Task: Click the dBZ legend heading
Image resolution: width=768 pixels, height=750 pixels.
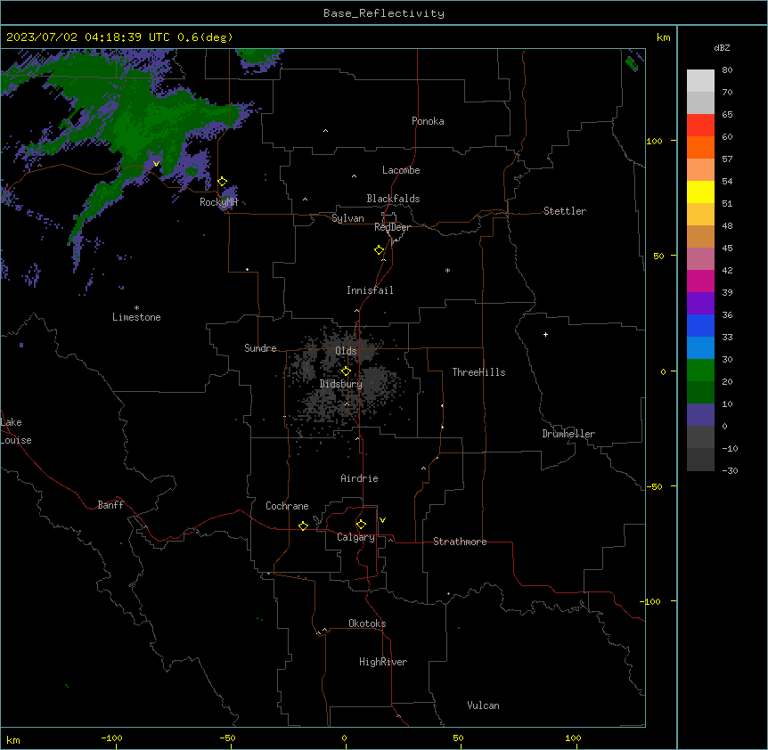Action: 722,47
